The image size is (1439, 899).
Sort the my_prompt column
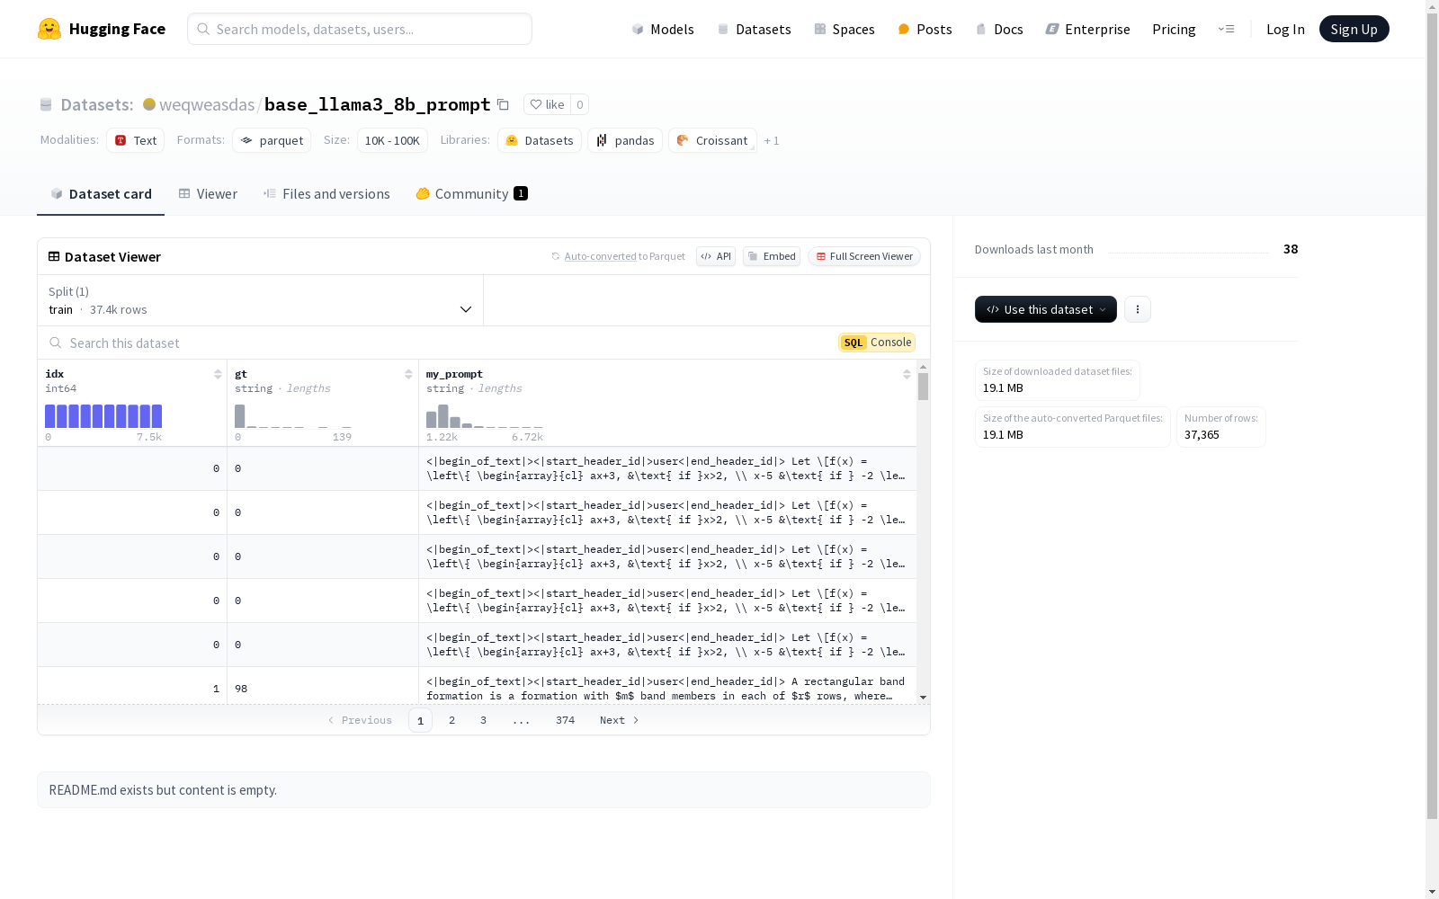coord(907,374)
